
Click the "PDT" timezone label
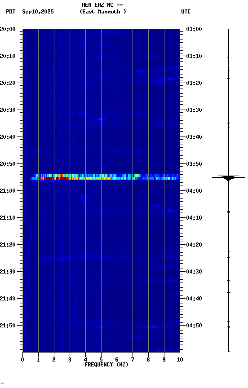[x=11, y=12]
